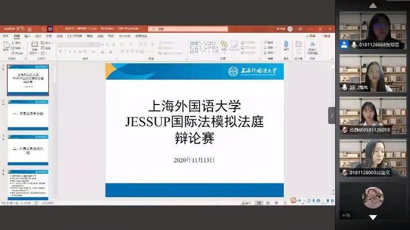
Task: Click the Comments button near Share
Action: (x=326, y=36)
